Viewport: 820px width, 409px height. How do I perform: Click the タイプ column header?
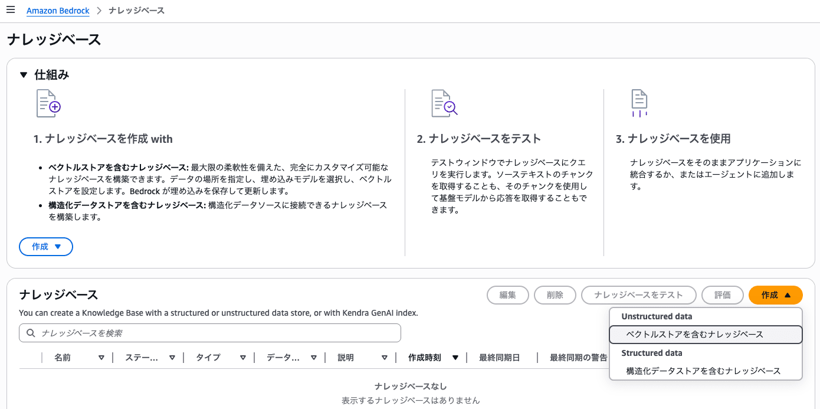(208, 358)
